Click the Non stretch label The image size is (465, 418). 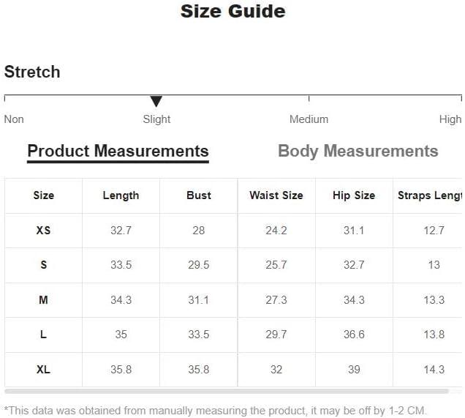point(14,119)
